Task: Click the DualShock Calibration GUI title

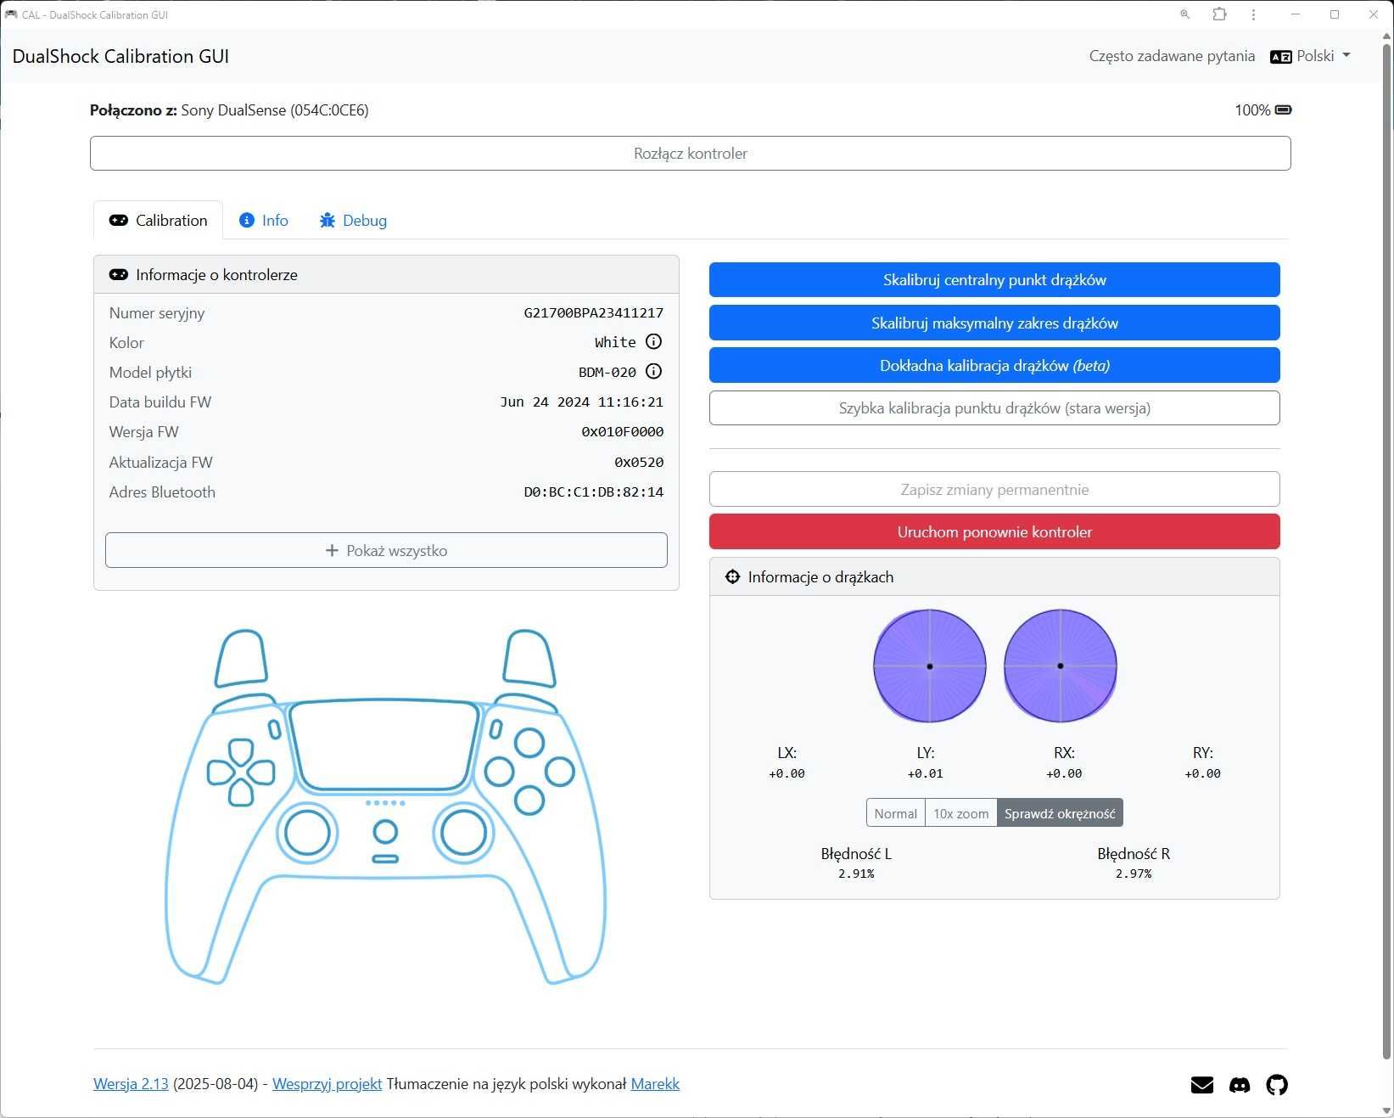Action: point(120,56)
